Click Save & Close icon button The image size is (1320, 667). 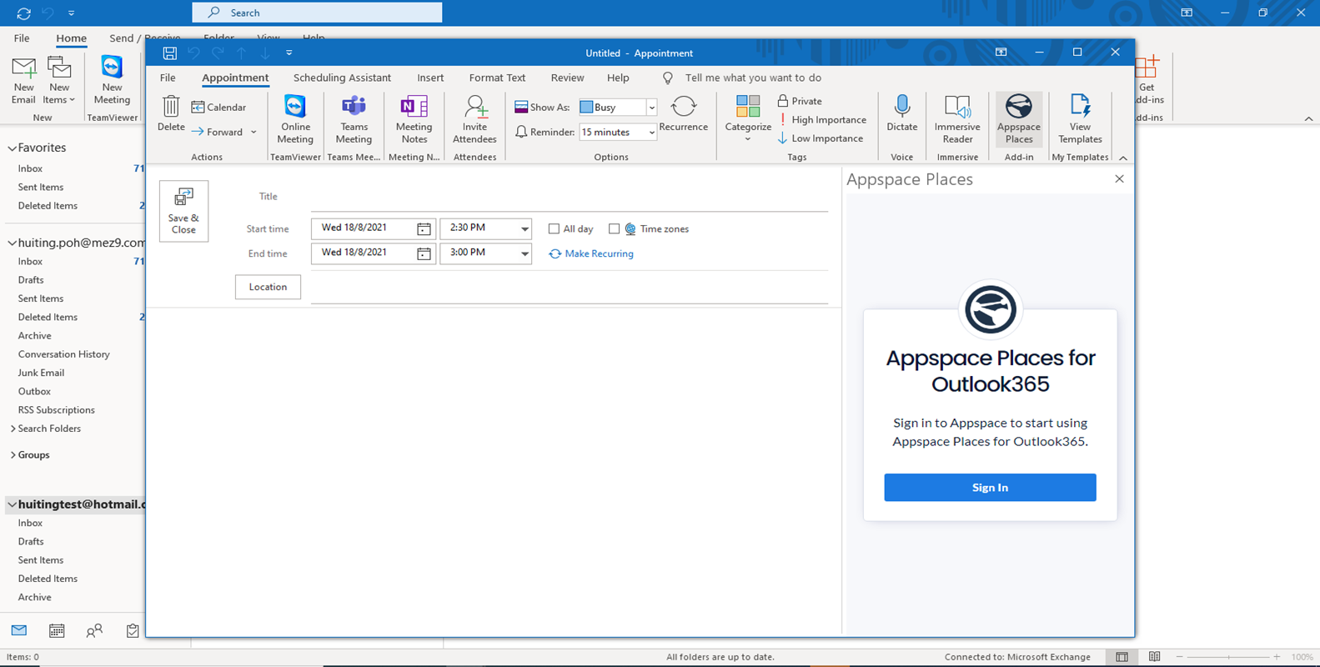point(183,211)
